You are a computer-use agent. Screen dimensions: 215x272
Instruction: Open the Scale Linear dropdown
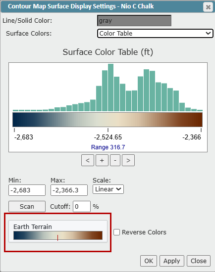pos(108,189)
